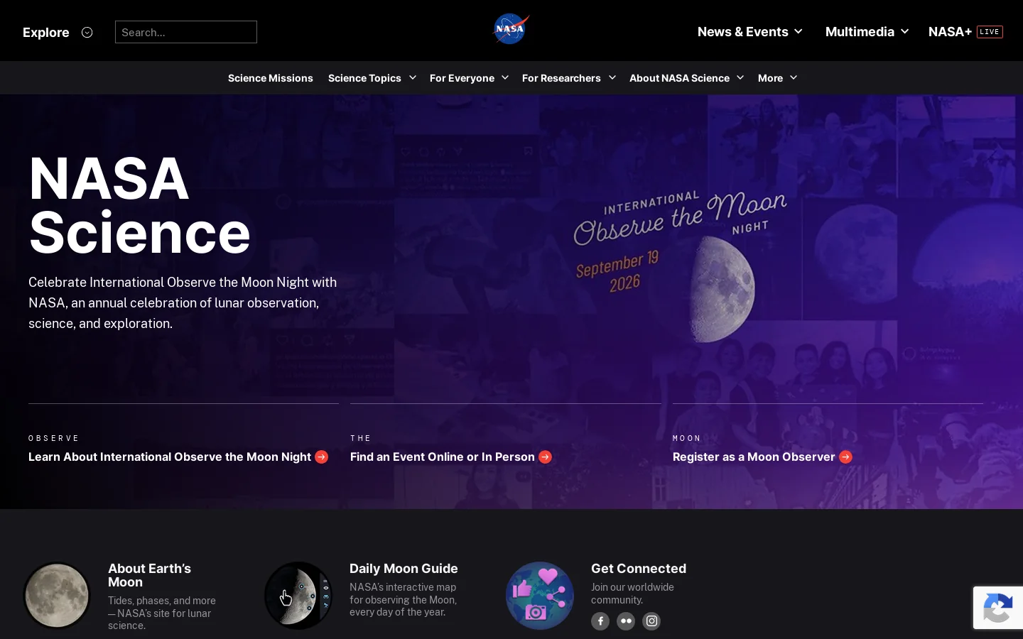
Task: Click the 'NASA Science' page heading
Action: point(140,205)
